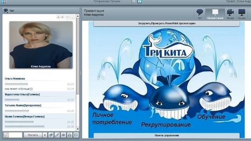
Task: Click the application logo icon at top-left corner
Action: [4, 2]
